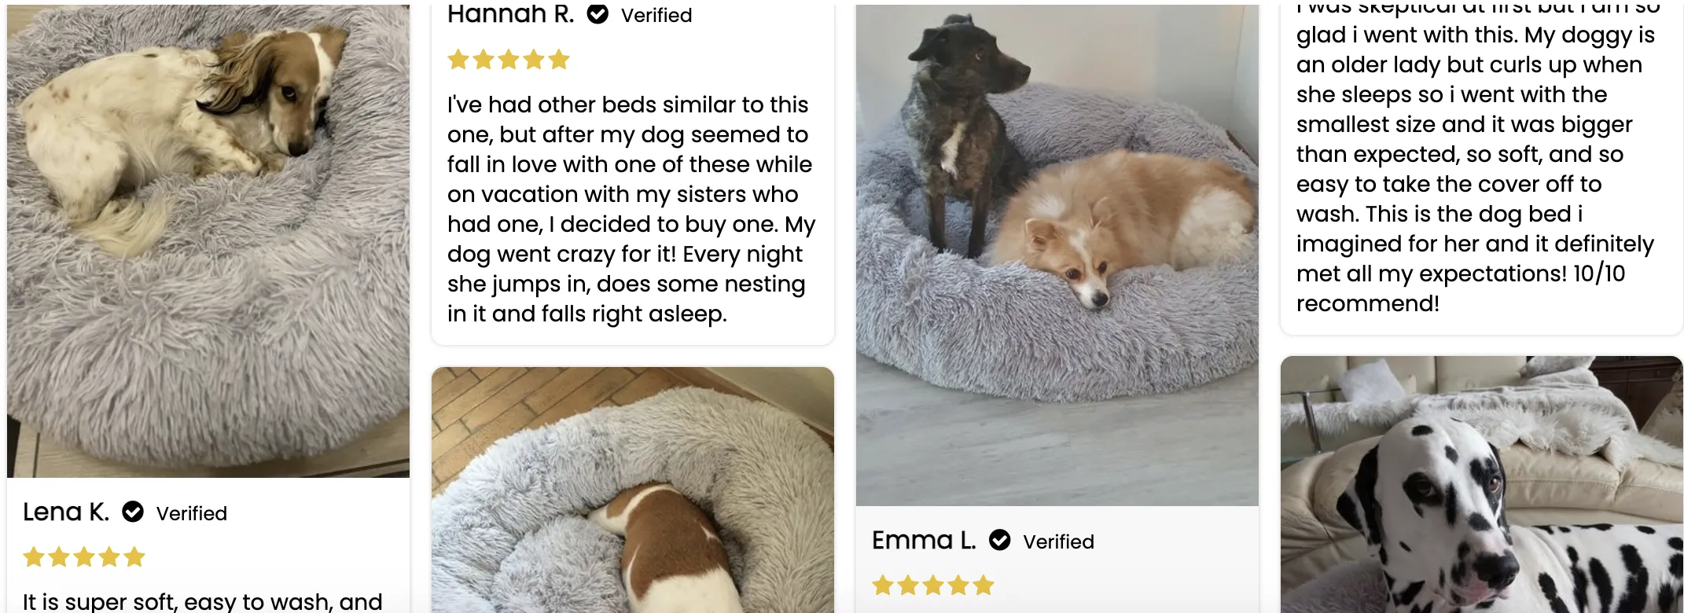
Task: Click the Verified label beside Emma L.
Action: click(1058, 541)
